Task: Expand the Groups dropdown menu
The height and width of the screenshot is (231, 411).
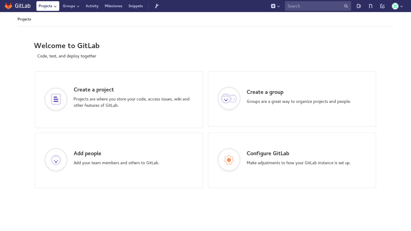Action: [x=71, y=6]
